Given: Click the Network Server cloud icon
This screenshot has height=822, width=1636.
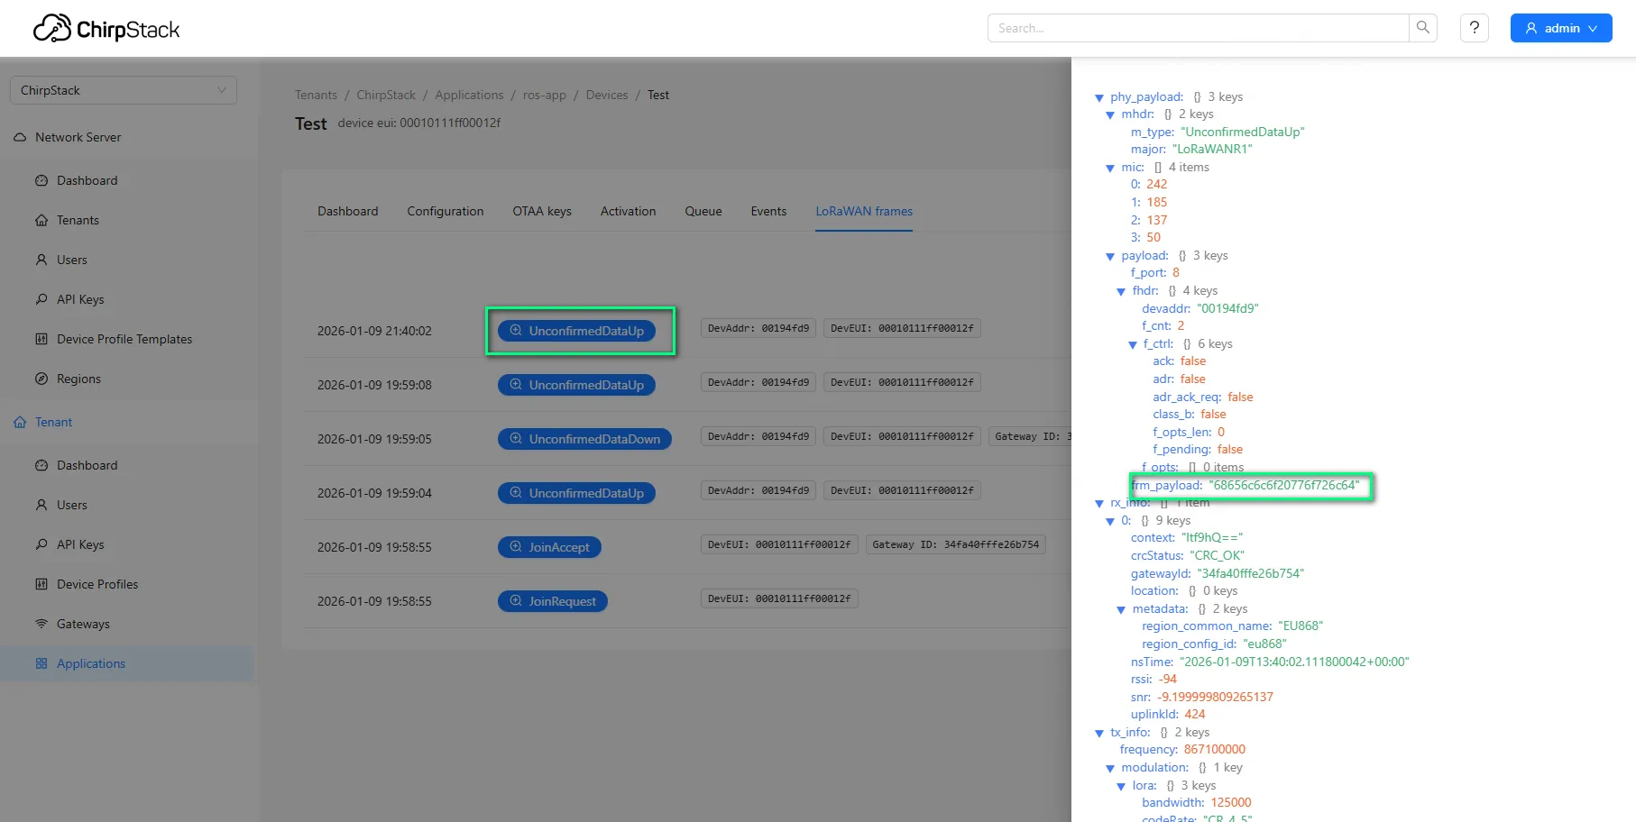Looking at the screenshot, I should click(20, 137).
